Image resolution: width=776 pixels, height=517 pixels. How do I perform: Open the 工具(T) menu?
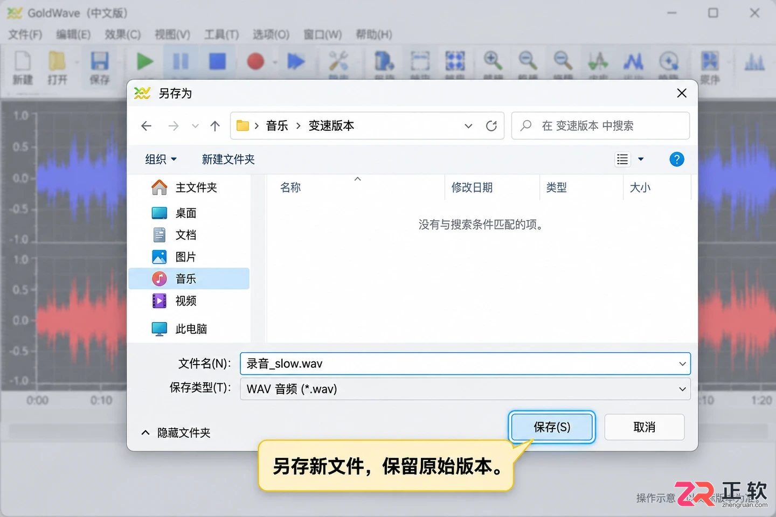tap(221, 34)
